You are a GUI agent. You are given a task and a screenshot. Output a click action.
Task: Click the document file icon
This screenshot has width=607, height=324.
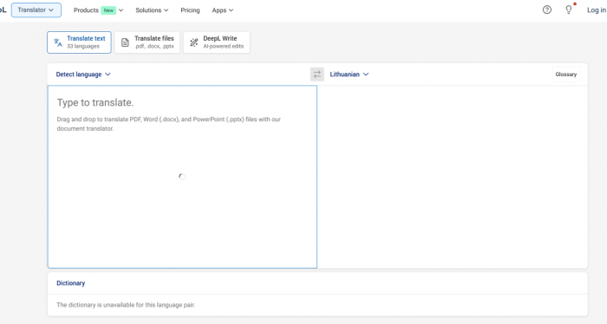point(125,42)
